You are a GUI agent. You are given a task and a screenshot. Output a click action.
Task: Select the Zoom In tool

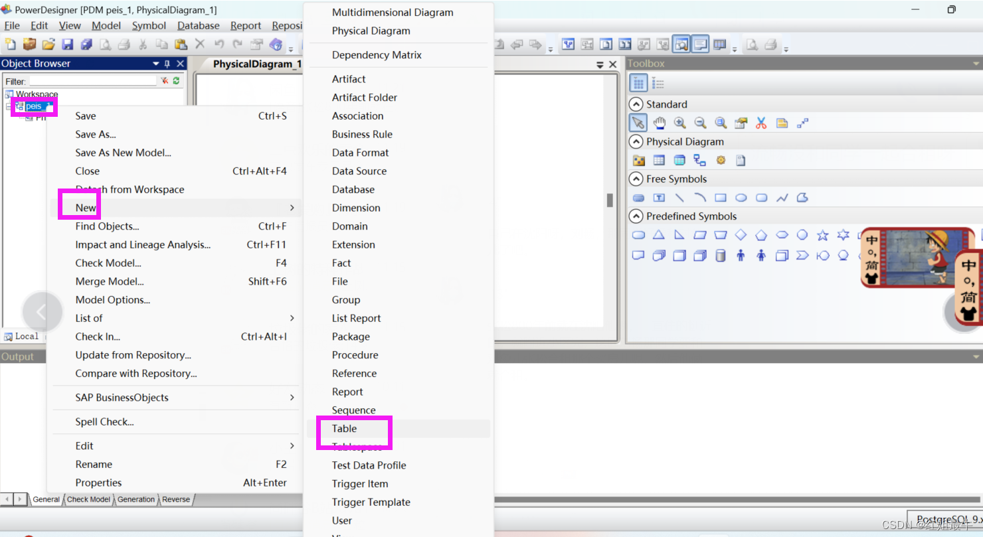pos(680,123)
